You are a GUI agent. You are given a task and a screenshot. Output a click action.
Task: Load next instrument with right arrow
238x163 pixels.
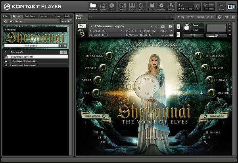(x=156, y=26)
